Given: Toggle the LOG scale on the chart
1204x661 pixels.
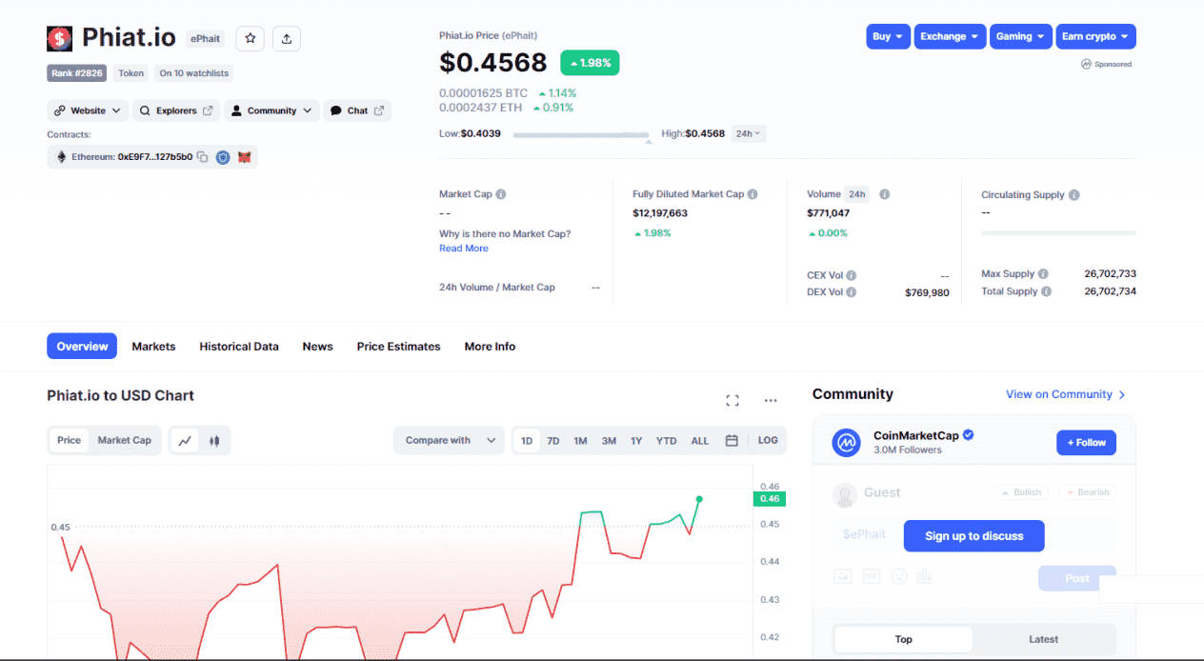Looking at the screenshot, I should click(768, 441).
